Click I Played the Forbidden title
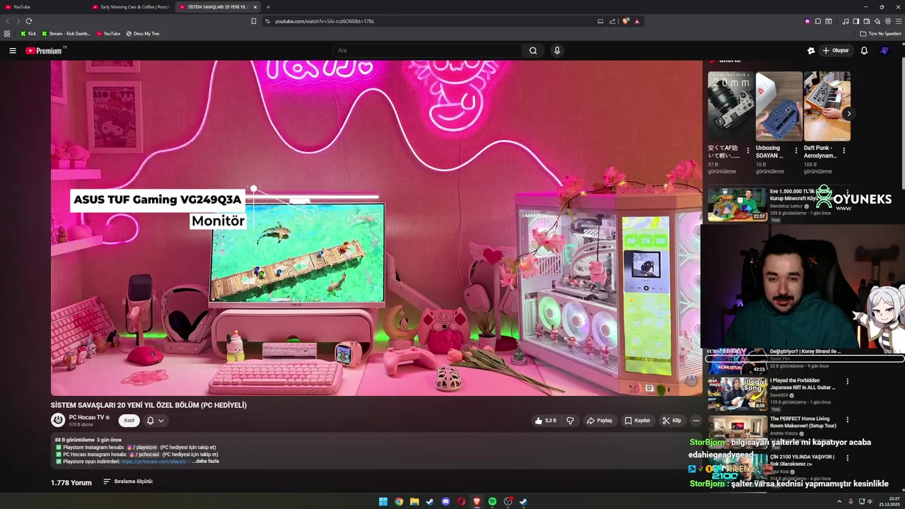 802,384
